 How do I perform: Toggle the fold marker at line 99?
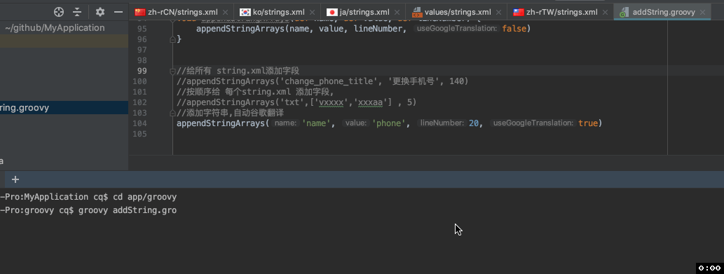(x=172, y=71)
